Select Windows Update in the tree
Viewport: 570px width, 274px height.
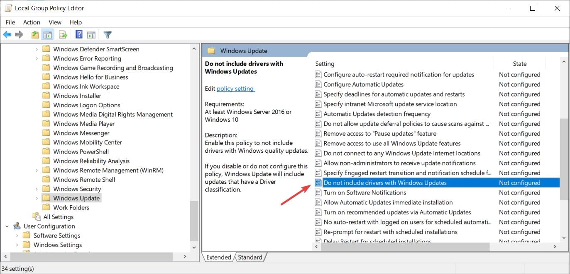(x=76, y=198)
